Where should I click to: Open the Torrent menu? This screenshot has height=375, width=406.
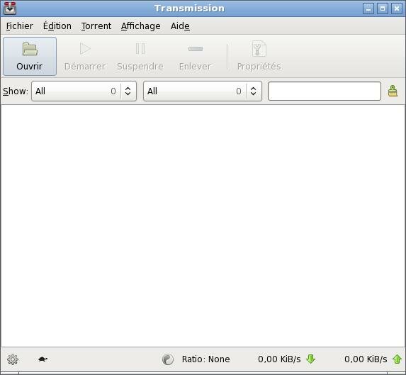coord(96,26)
